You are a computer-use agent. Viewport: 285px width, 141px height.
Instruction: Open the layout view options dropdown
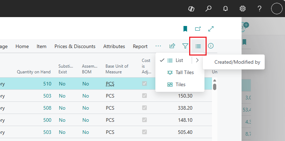(x=198, y=46)
